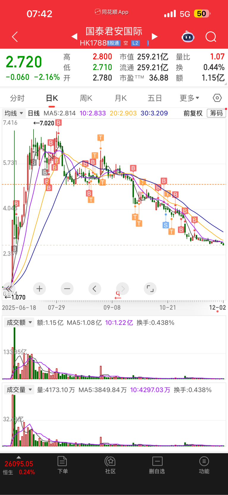The image size is (228, 495).
Task: Tap the 5G signal indicator
Action: point(185,14)
